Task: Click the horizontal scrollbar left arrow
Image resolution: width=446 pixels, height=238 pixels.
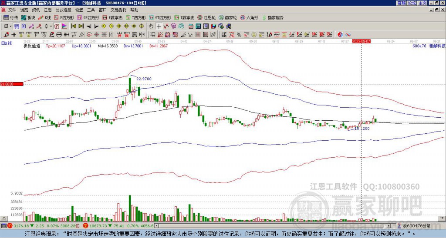Action: [x=156, y=226]
